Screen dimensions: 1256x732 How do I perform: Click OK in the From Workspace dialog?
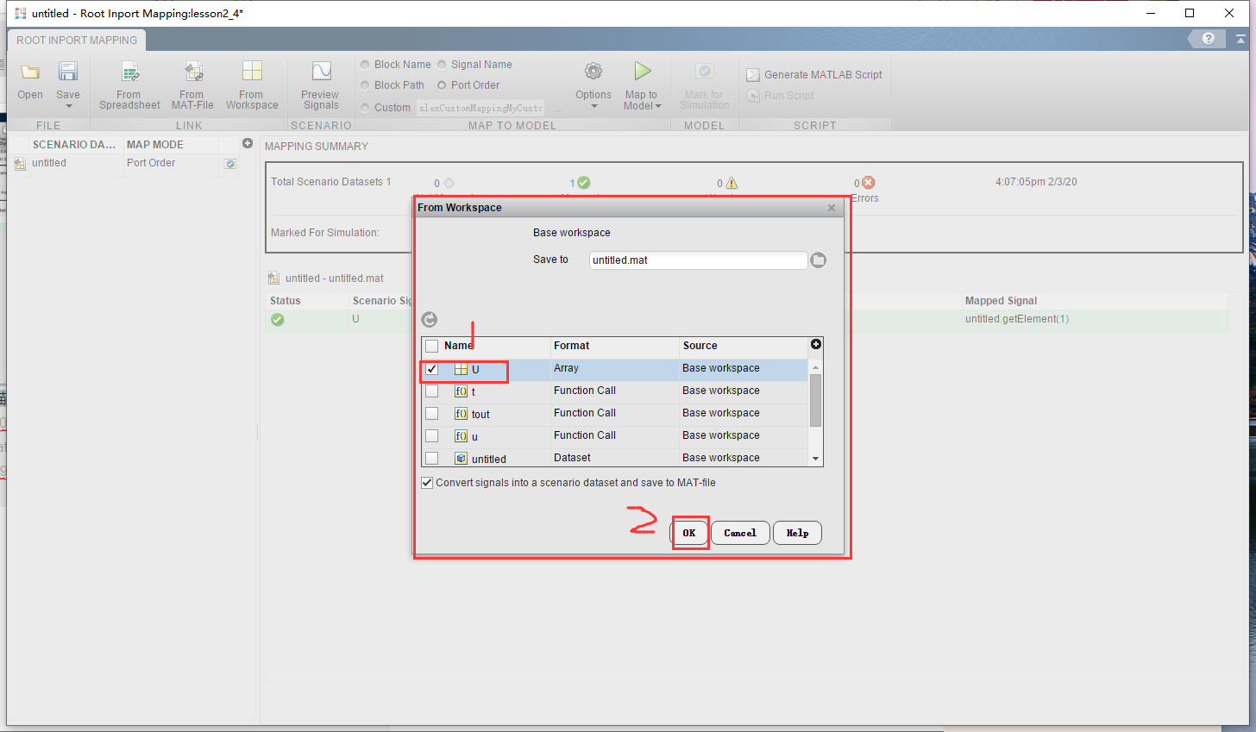[x=690, y=533]
